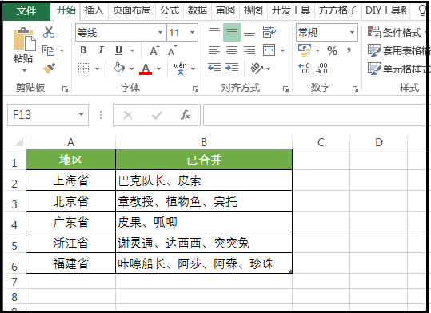The width and height of the screenshot is (431, 313).
Task: Open alignment dialog launcher in 对齐方式
Action: 286,89
